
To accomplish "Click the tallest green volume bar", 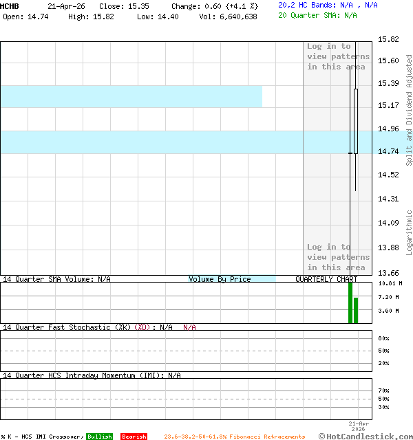I will [x=350, y=302].
